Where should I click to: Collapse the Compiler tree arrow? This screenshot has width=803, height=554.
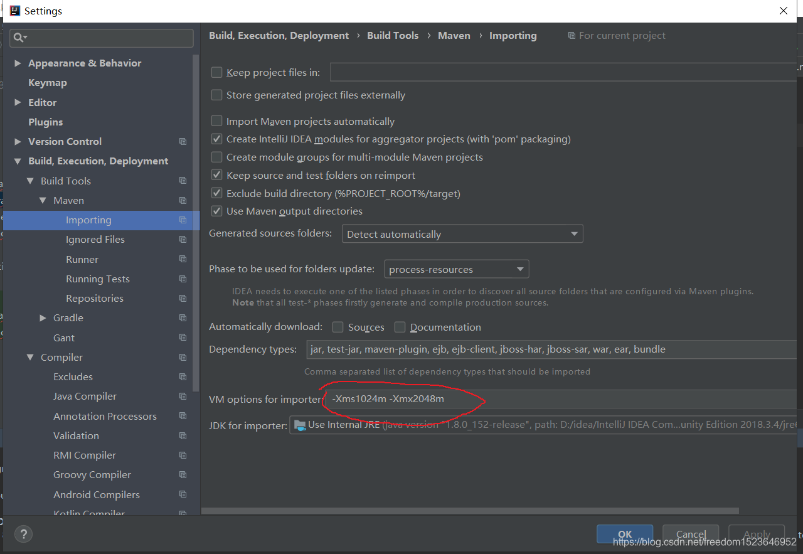click(30, 358)
